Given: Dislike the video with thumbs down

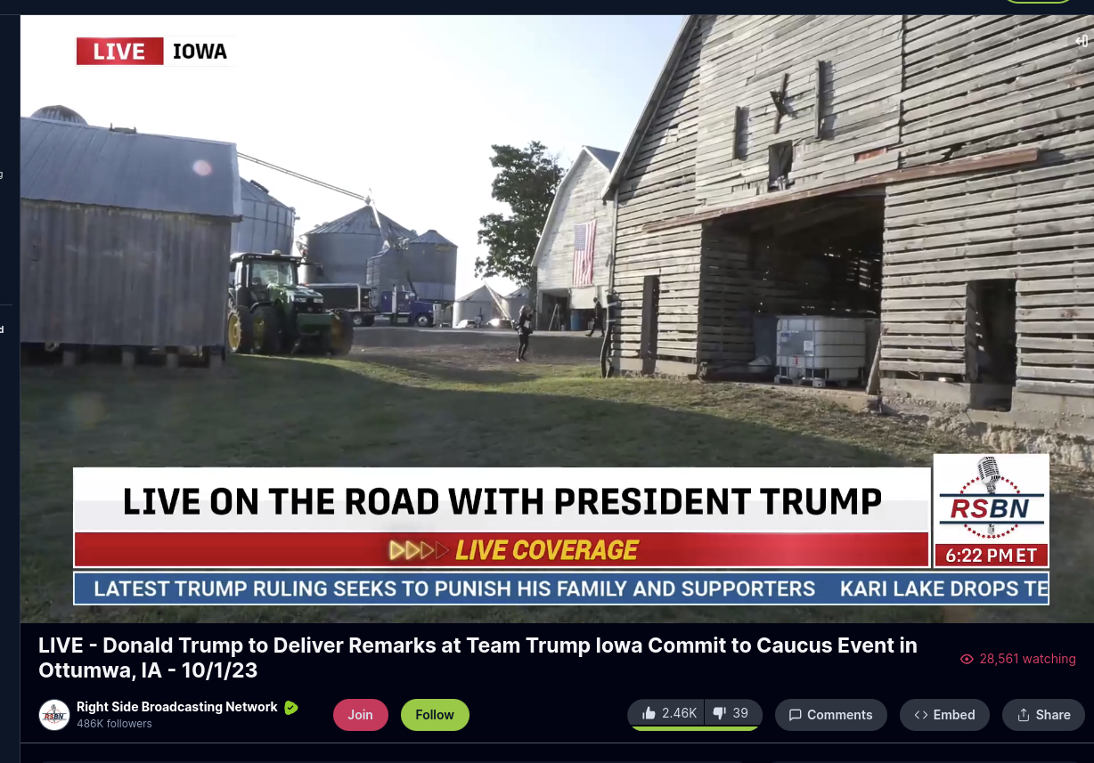Looking at the screenshot, I should 734,713.
